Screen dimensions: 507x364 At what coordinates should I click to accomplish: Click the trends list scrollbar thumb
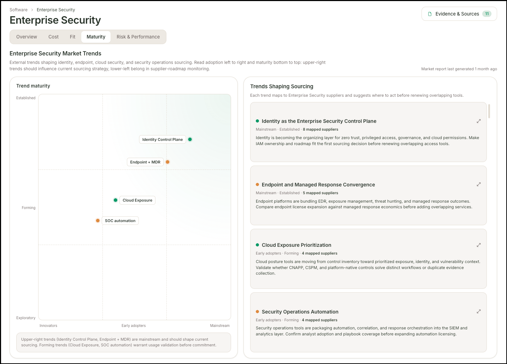click(489, 111)
